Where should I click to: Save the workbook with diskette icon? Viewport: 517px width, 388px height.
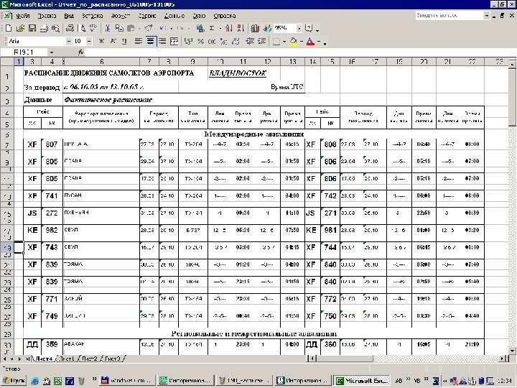click(x=32, y=29)
